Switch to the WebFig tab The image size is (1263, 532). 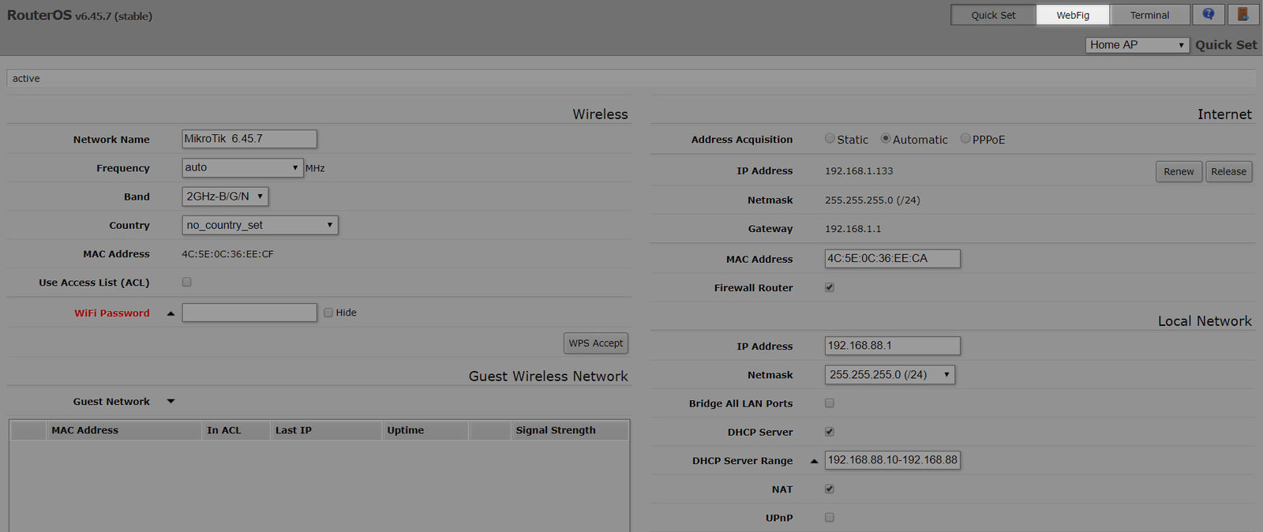(x=1073, y=15)
